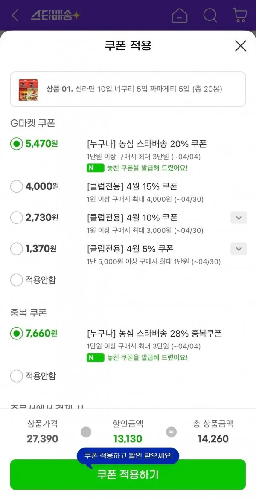Select the 4,000원 클럽전용 4월 15% coupon
The image size is (256, 499).
click(17, 186)
